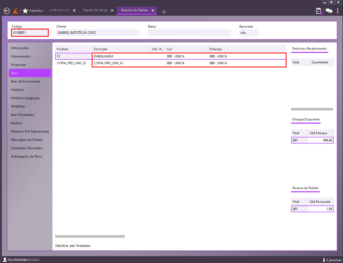The width and height of the screenshot is (343, 263).
Task: Click the 999,00 stock quantity cell
Action: point(320,140)
